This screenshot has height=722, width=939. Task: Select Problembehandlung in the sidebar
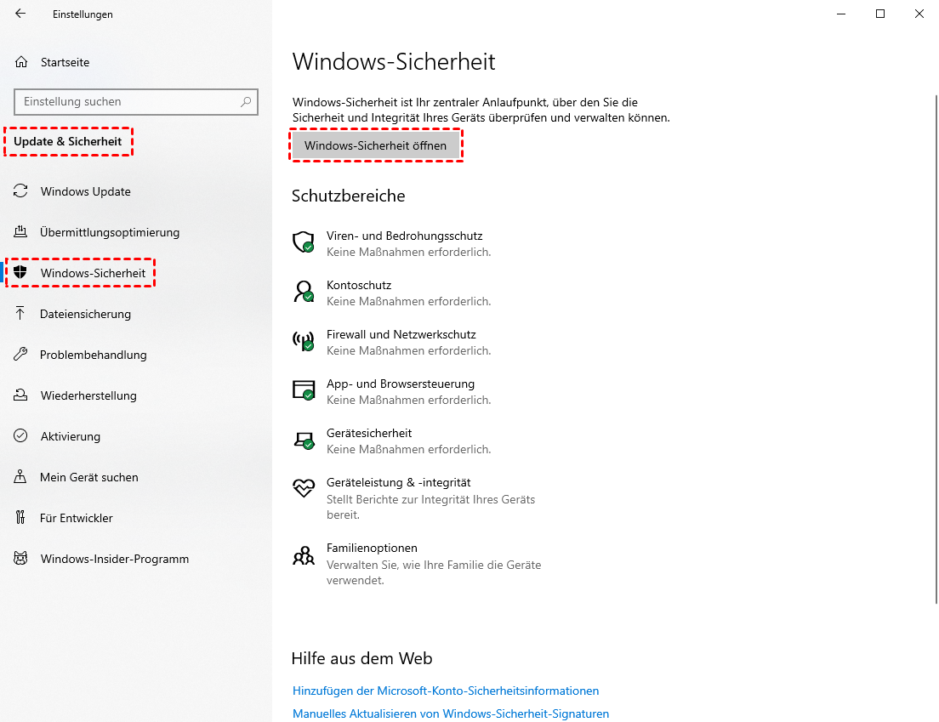pyautogui.click(x=93, y=355)
